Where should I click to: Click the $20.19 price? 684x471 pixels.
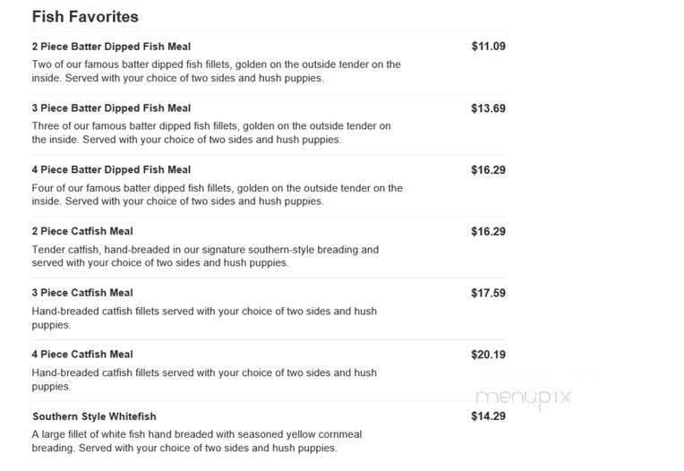pos(489,354)
